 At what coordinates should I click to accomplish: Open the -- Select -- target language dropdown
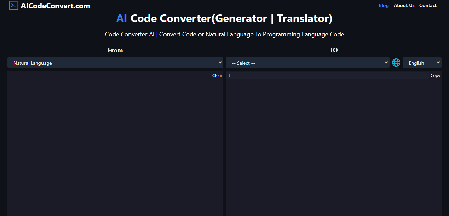tap(308, 63)
